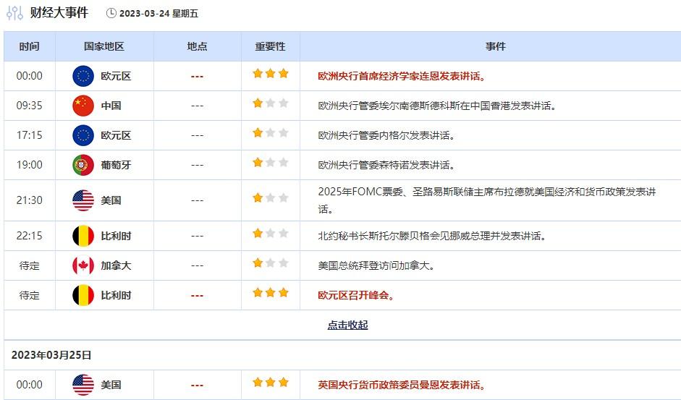
Task: Open event 美国总统拜登访问加拿大
Action: (x=376, y=265)
